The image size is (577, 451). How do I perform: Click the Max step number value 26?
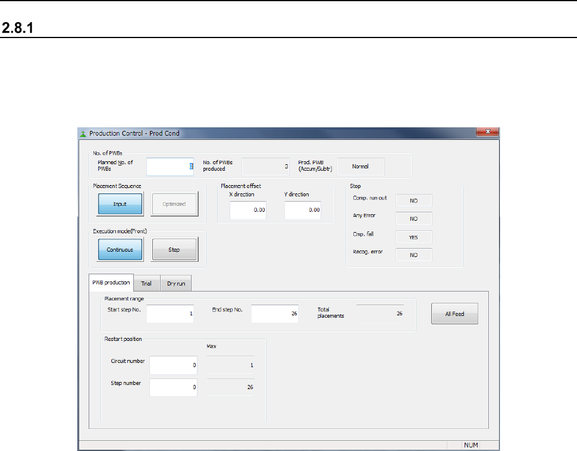230,387
